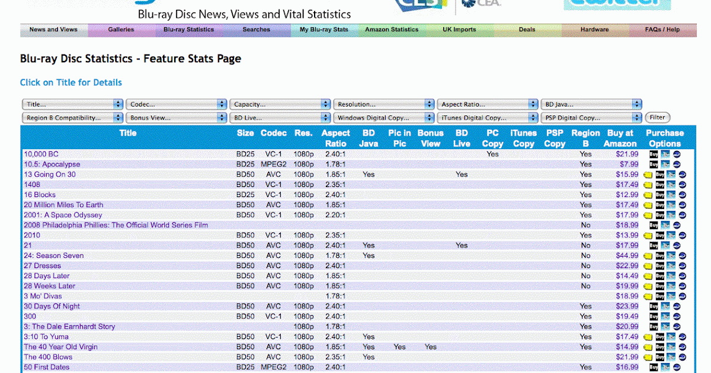Click round blue icon in 300 row
This screenshot has width=711, height=373.
click(677, 317)
